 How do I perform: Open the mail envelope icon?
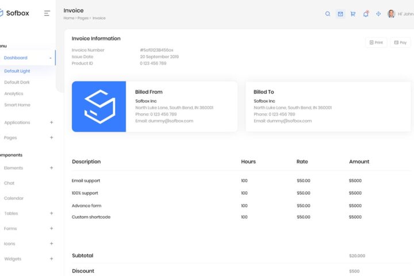(340, 14)
